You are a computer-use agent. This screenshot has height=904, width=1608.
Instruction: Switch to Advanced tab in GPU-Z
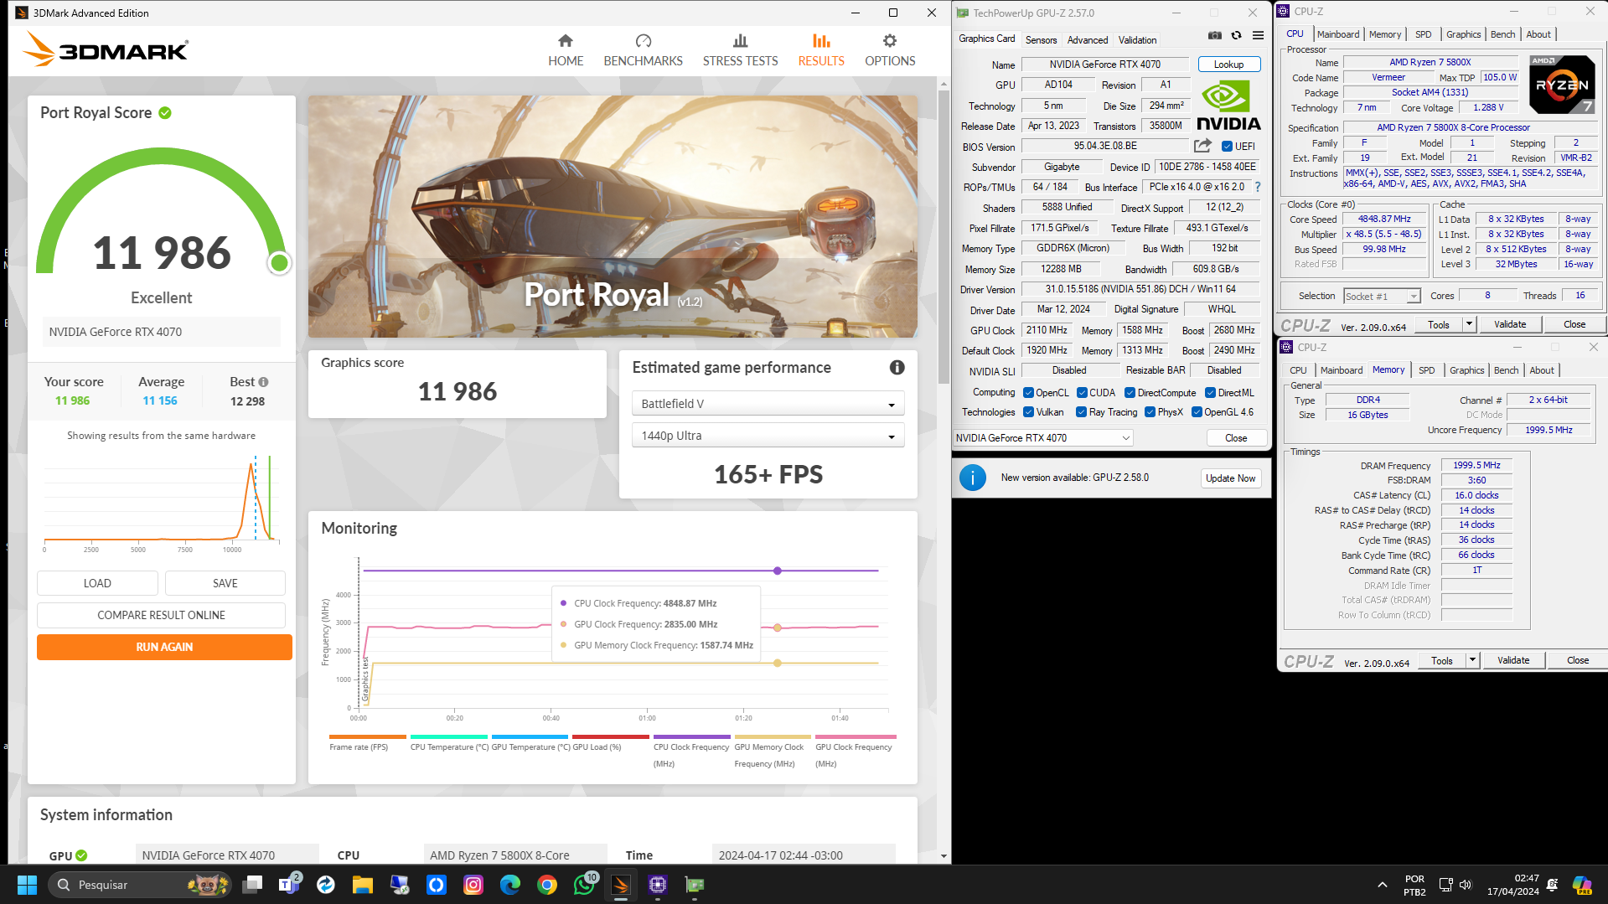pos(1087,39)
